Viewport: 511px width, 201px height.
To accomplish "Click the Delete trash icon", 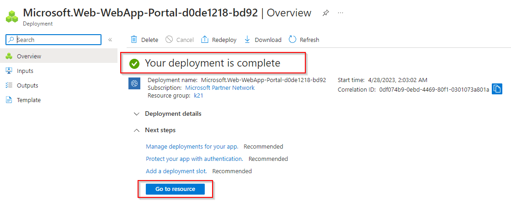I will [134, 40].
